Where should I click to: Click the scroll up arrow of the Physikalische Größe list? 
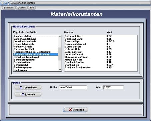coord(60,37)
